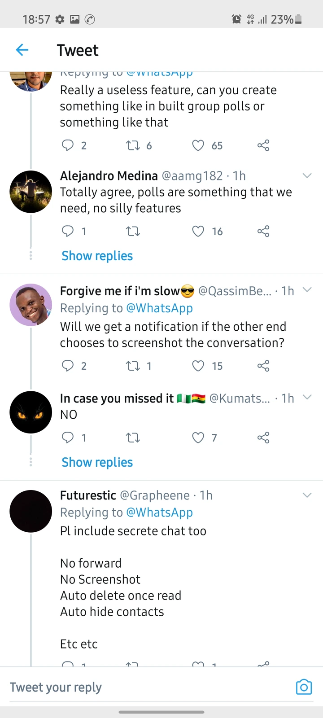Reply to Alejandro Medina's tweet
Viewport: 323px width, 718px height.
pos(68,231)
